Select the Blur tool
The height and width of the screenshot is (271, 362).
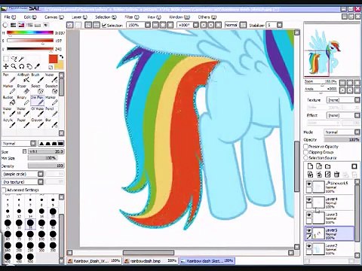coord(51,123)
